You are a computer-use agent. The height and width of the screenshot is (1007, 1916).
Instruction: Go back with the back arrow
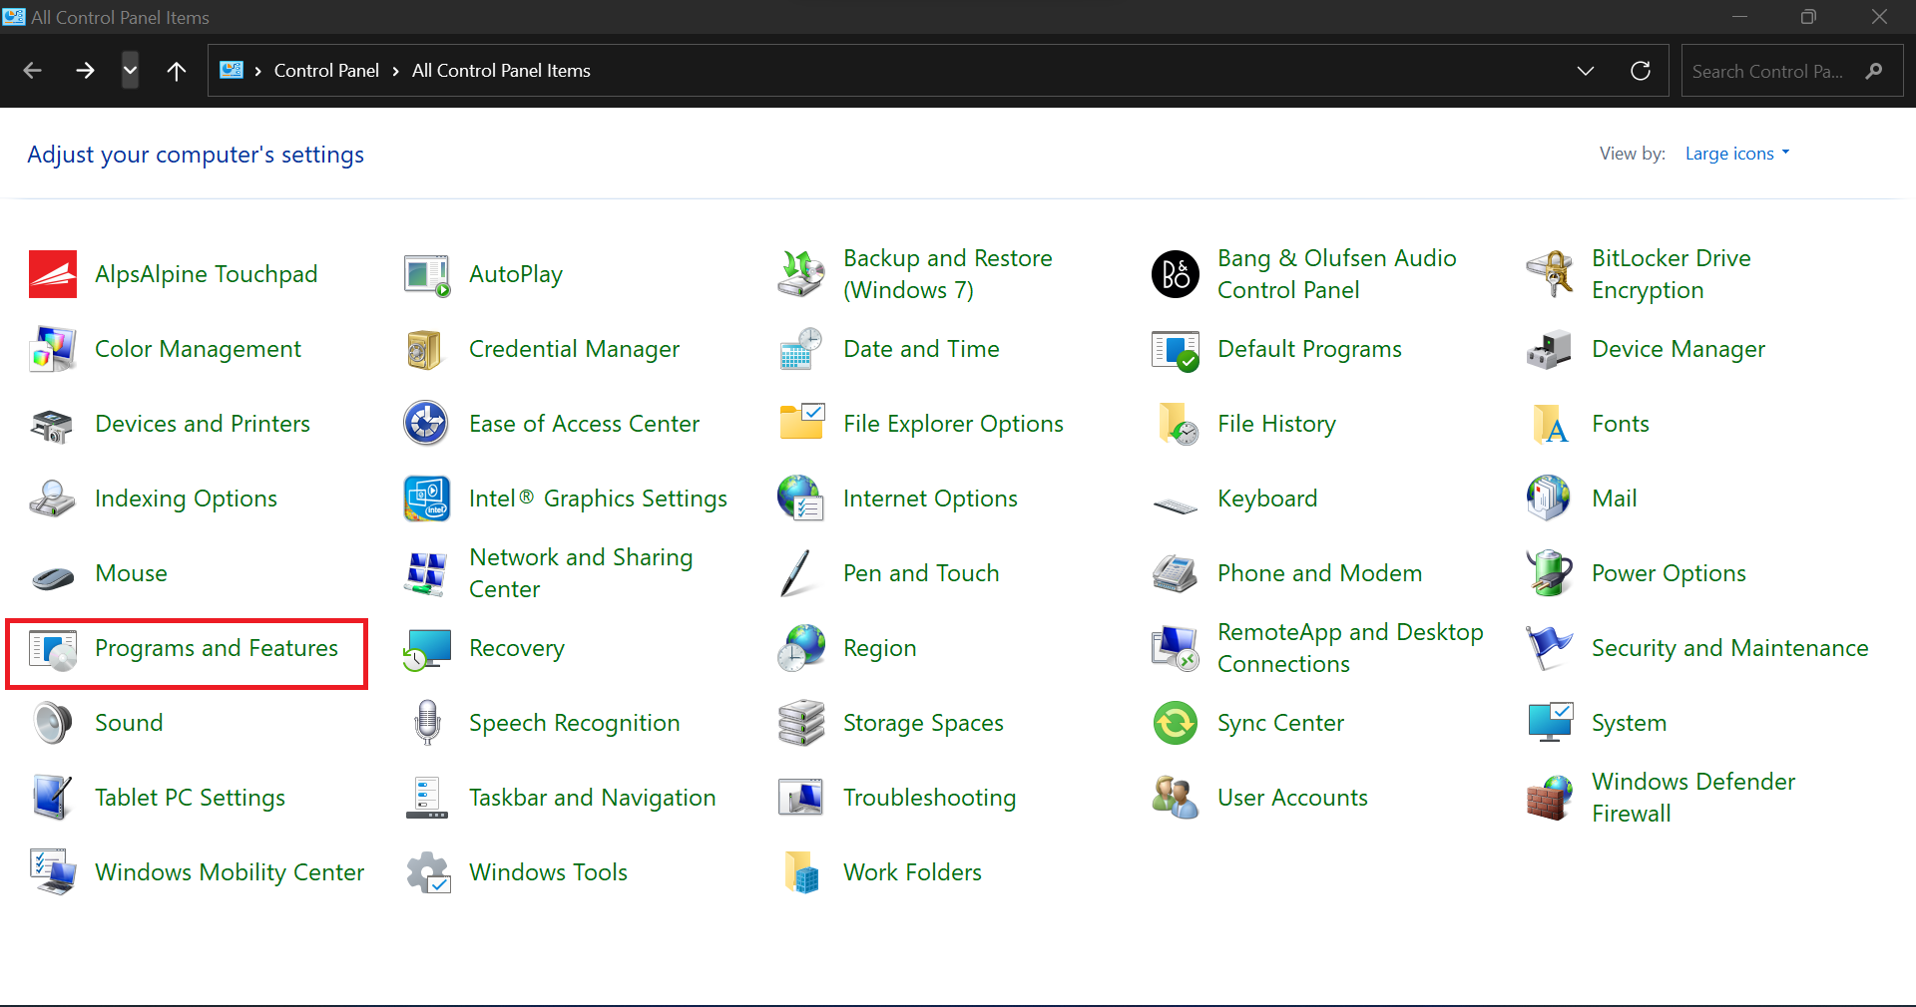click(32, 71)
